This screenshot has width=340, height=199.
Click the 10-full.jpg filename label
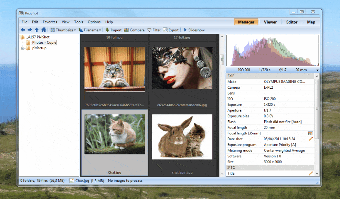[114, 37]
